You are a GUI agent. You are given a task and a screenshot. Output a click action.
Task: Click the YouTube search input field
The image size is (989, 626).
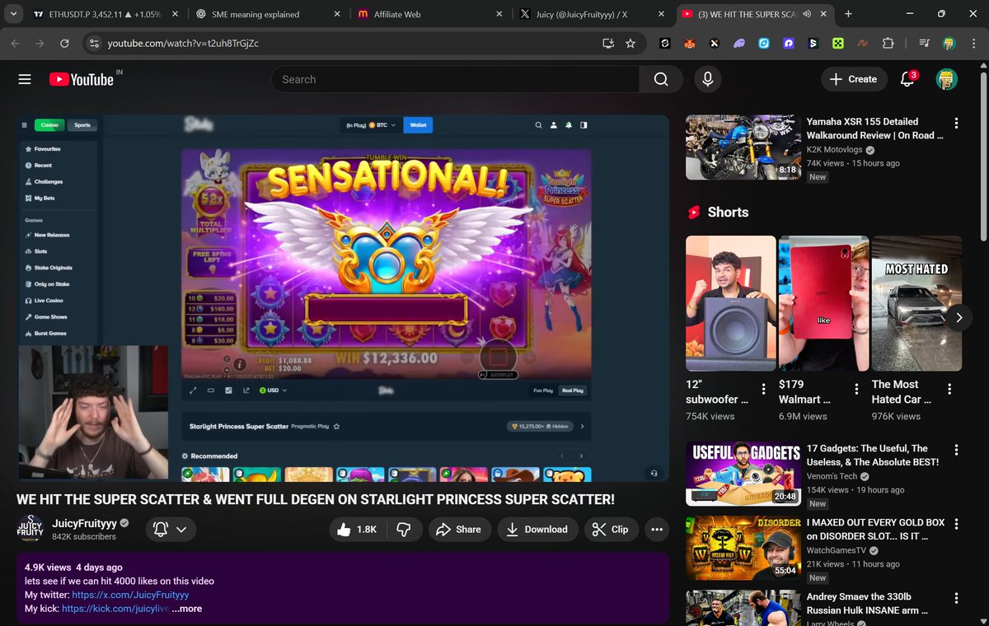tap(455, 79)
